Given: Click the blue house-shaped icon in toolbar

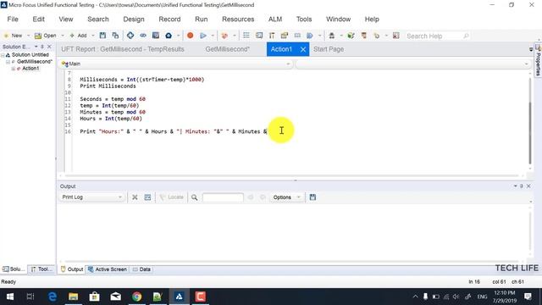Looking at the screenshot, I should 169,36.
